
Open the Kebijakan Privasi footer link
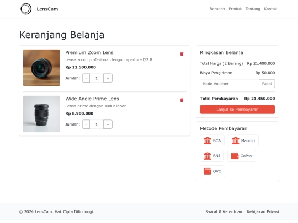point(263,211)
